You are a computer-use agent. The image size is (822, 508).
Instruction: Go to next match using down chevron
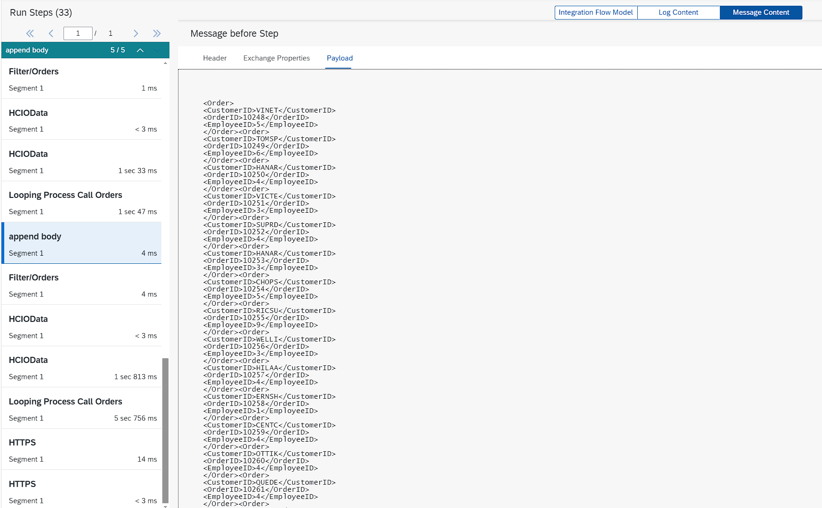point(157,50)
